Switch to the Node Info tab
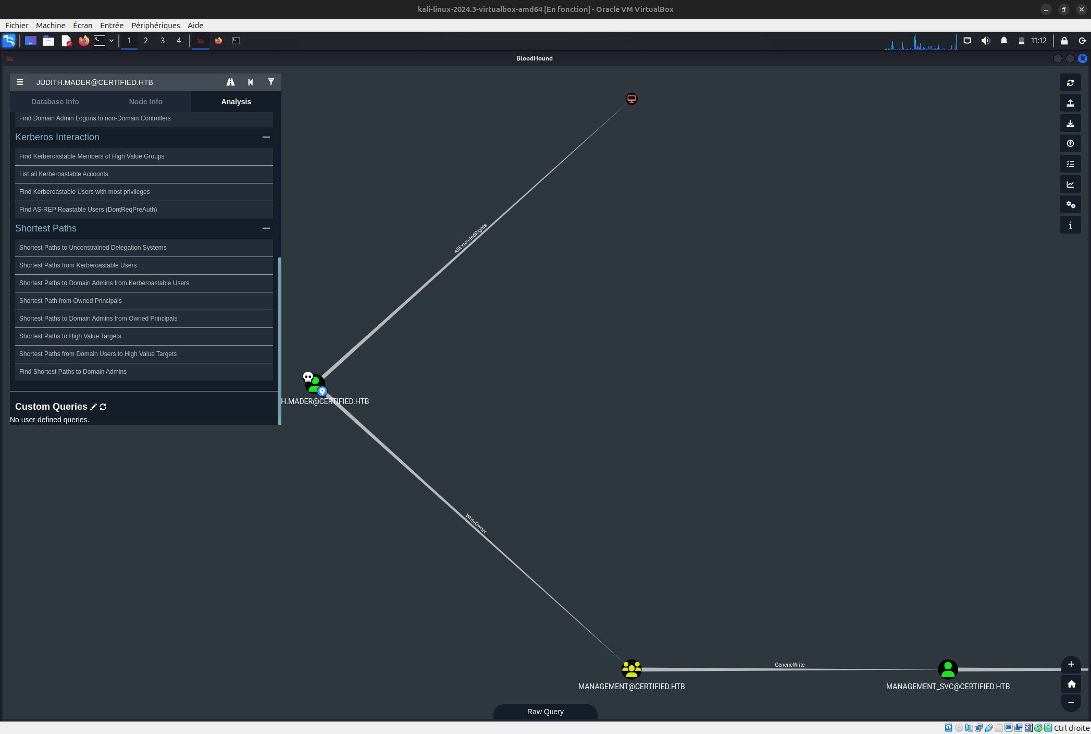The image size is (1091, 734). coord(145,102)
